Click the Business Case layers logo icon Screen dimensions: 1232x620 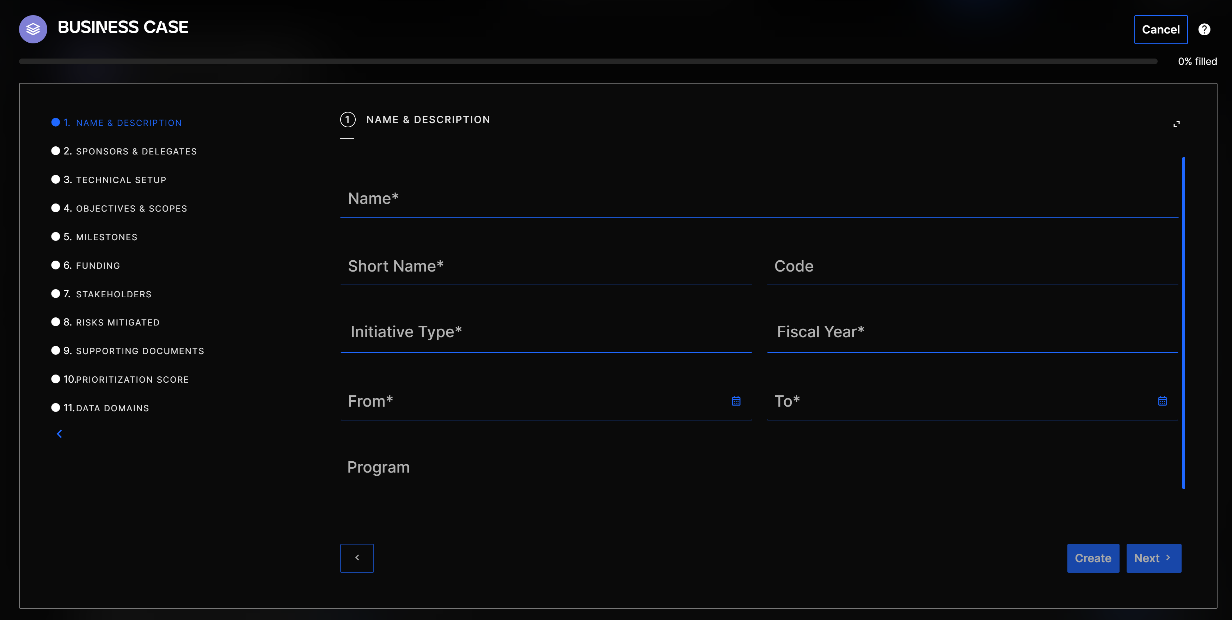(33, 29)
